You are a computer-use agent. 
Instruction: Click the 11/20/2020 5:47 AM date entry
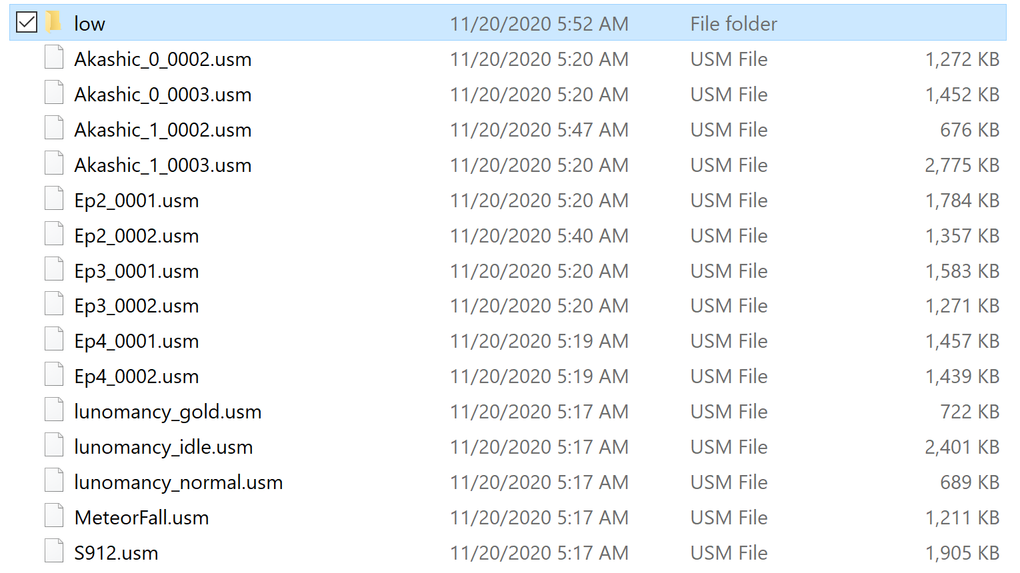pyautogui.click(x=539, y=130)
